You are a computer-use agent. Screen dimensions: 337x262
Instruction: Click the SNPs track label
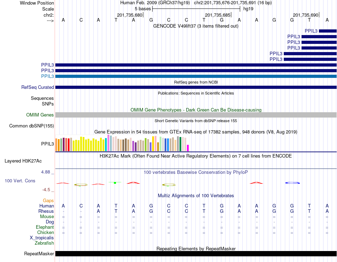(x=48, y=104)
